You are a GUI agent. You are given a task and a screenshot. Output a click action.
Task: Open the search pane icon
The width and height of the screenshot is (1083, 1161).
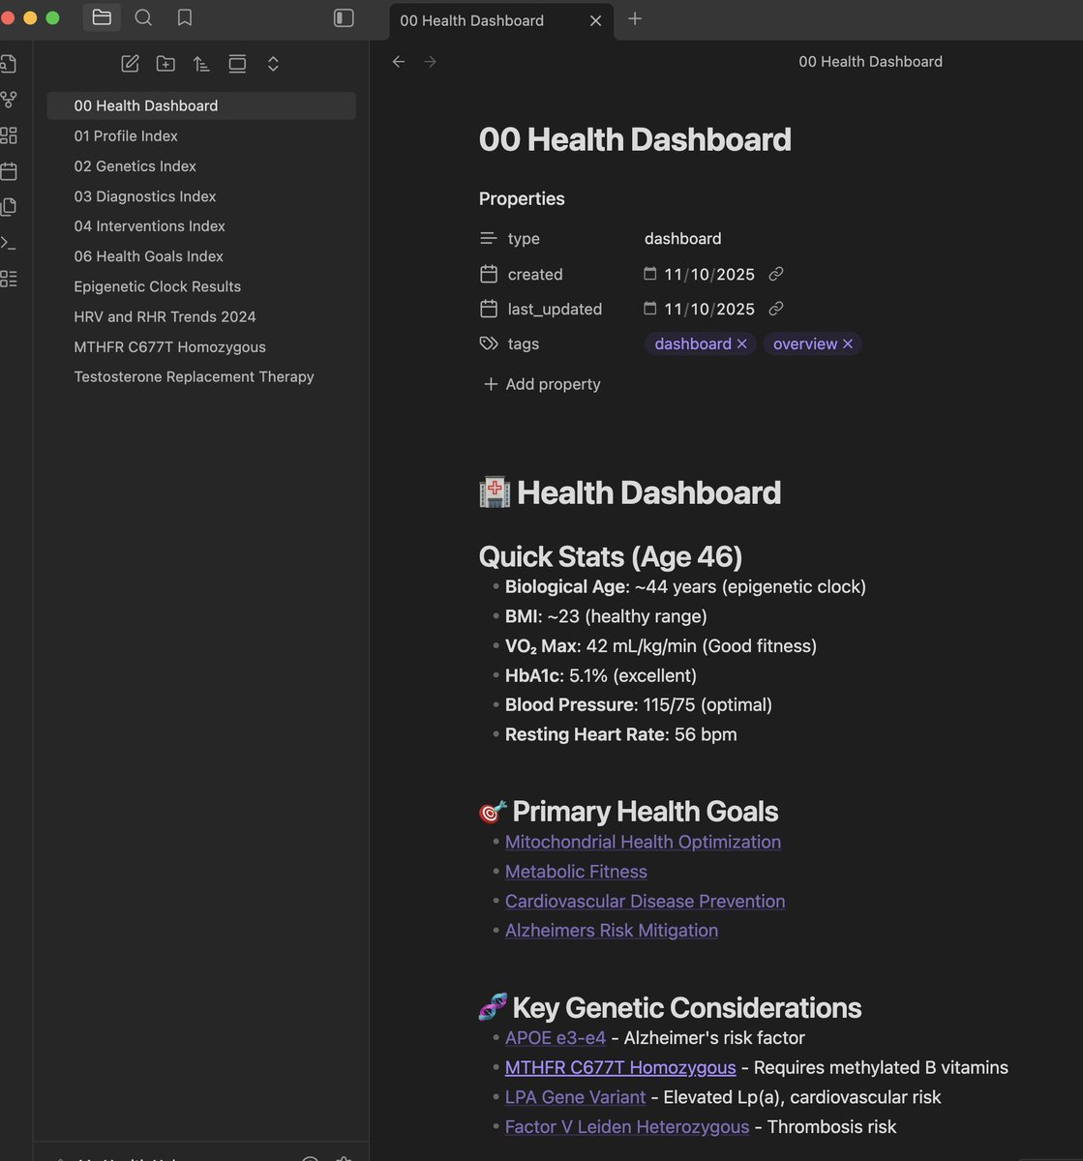click(143, 17)
